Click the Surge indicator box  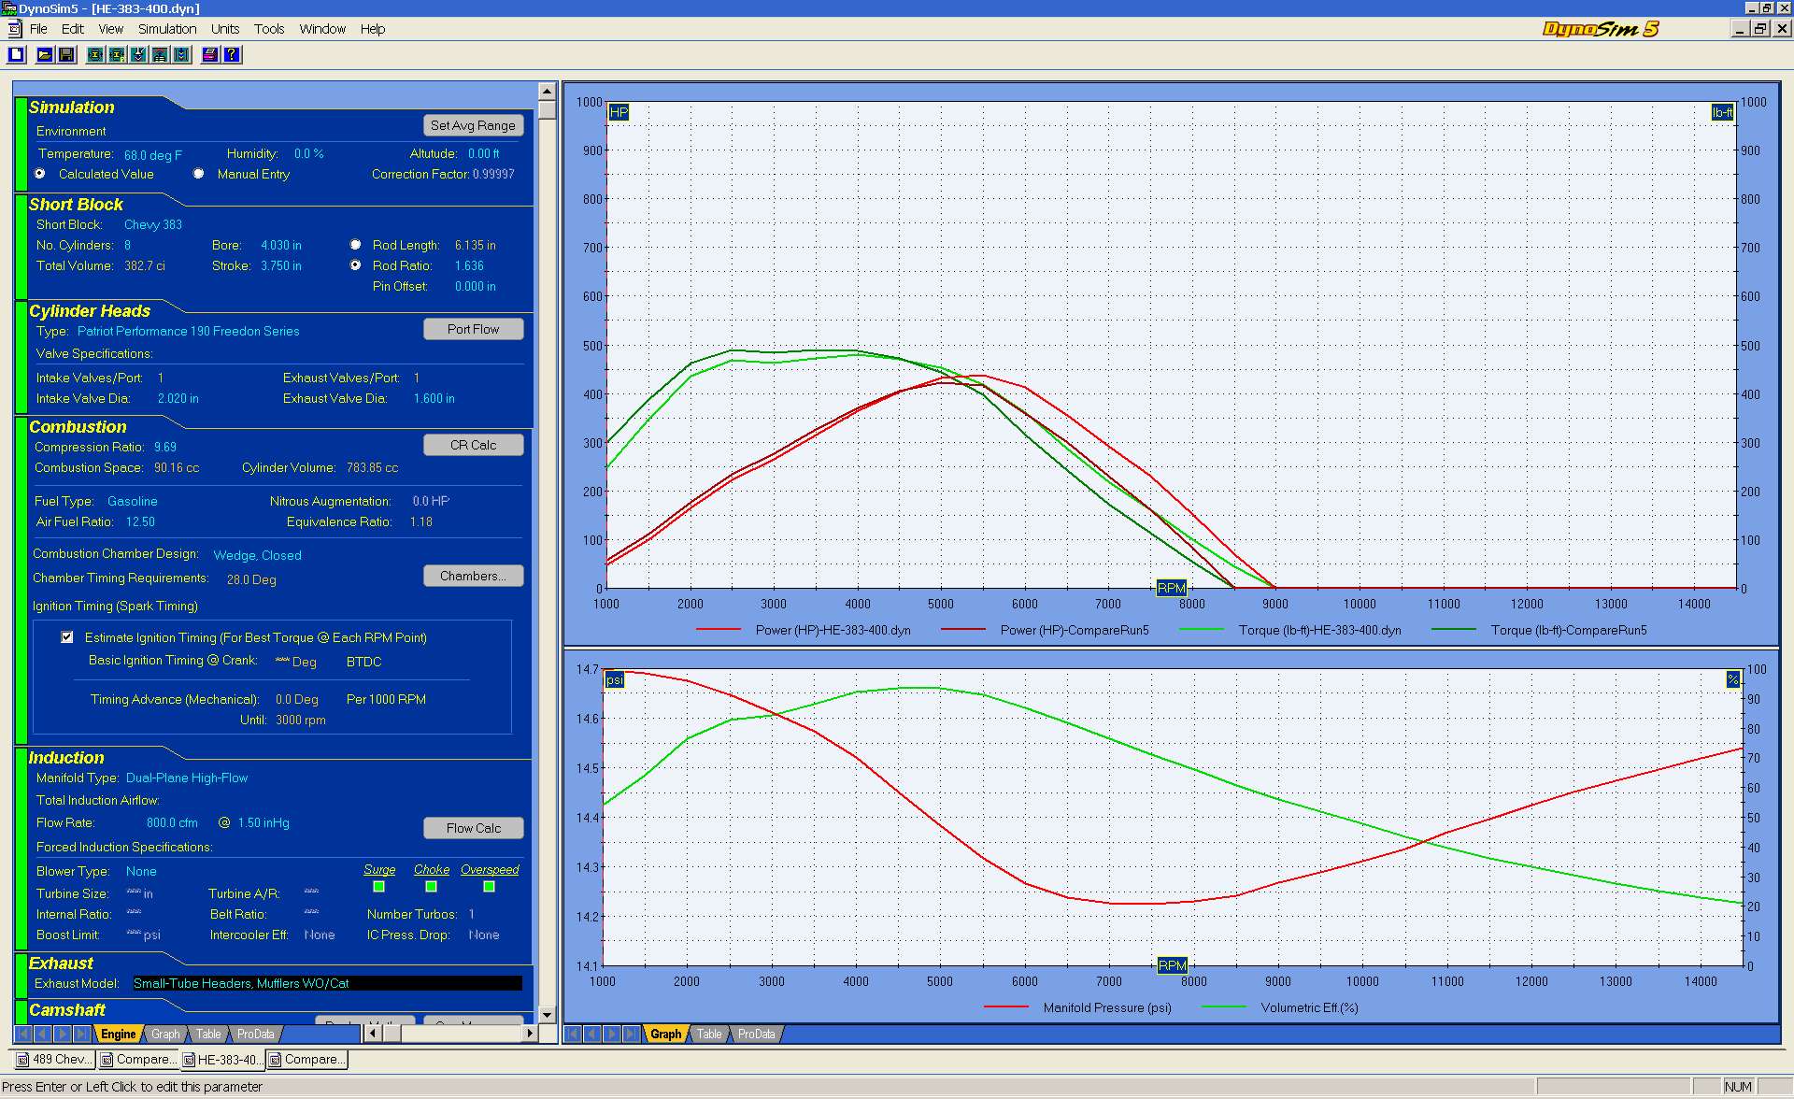point(378,887)
